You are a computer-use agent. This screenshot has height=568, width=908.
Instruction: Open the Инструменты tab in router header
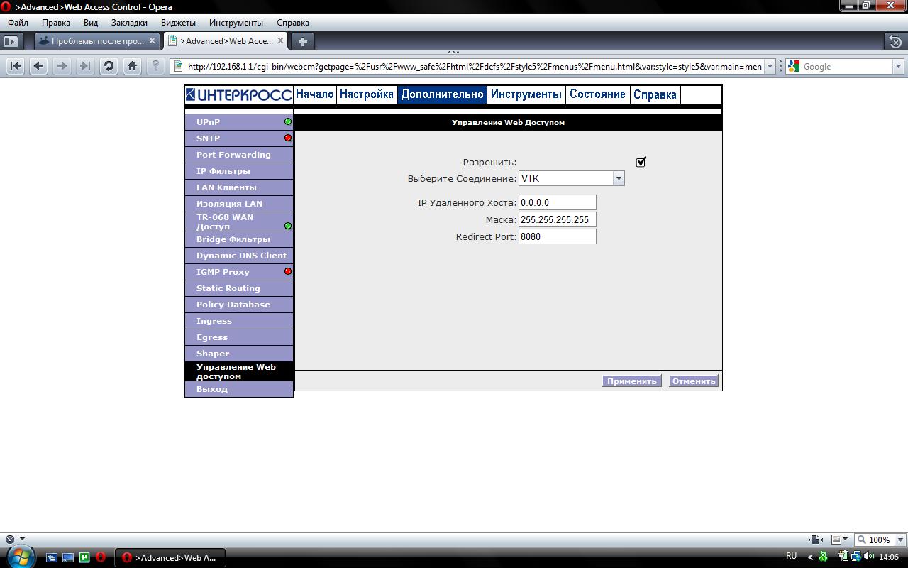click(526, 94)
